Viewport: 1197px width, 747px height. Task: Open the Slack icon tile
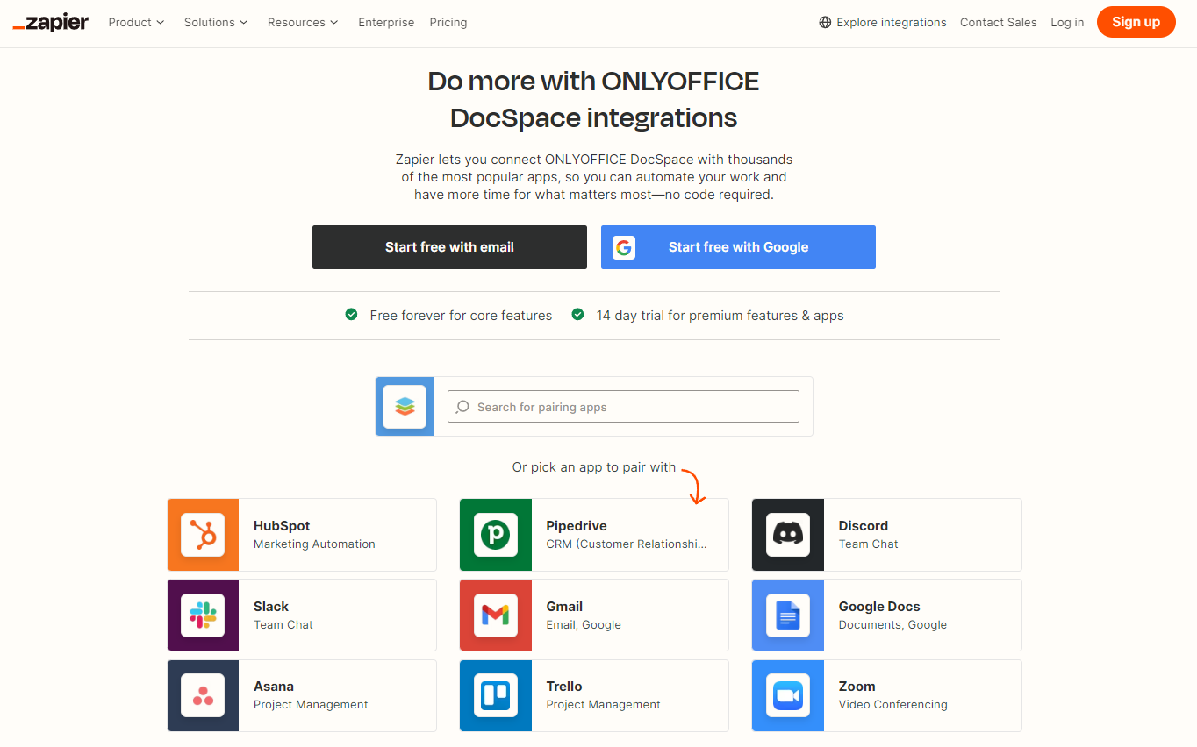point(203,615)
